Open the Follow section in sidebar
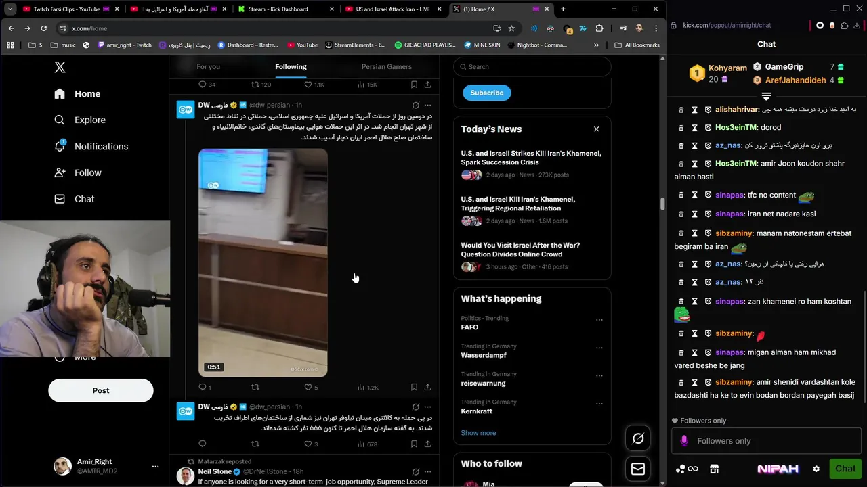867x487 pixels. click(x=79, y=172)
